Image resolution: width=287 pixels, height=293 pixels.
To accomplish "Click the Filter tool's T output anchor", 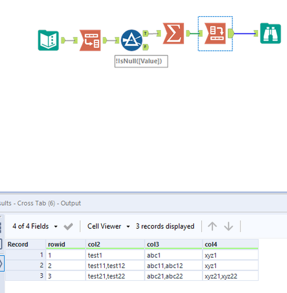I will (146, 33).
